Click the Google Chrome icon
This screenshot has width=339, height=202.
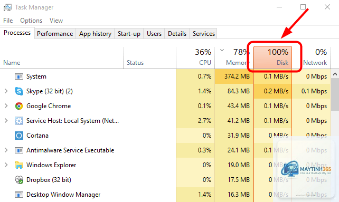pyautogui.click(x=19, y=106)
